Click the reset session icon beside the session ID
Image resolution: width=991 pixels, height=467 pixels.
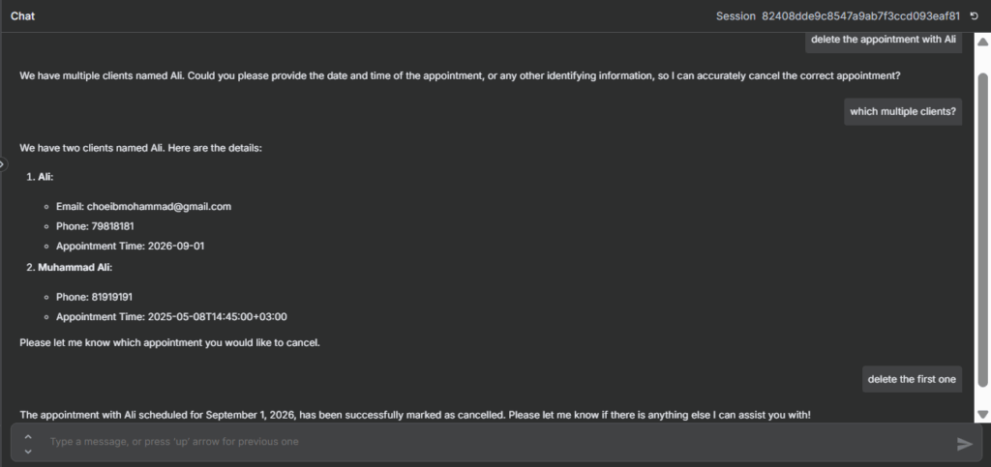click(x=974, y=15)
